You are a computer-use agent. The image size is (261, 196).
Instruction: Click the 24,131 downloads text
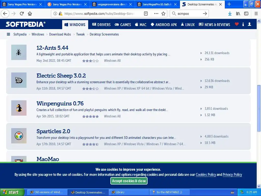217,53
